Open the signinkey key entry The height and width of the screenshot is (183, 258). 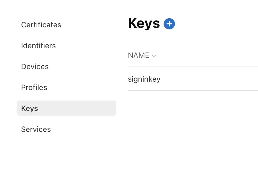click(x=144, y=79)
